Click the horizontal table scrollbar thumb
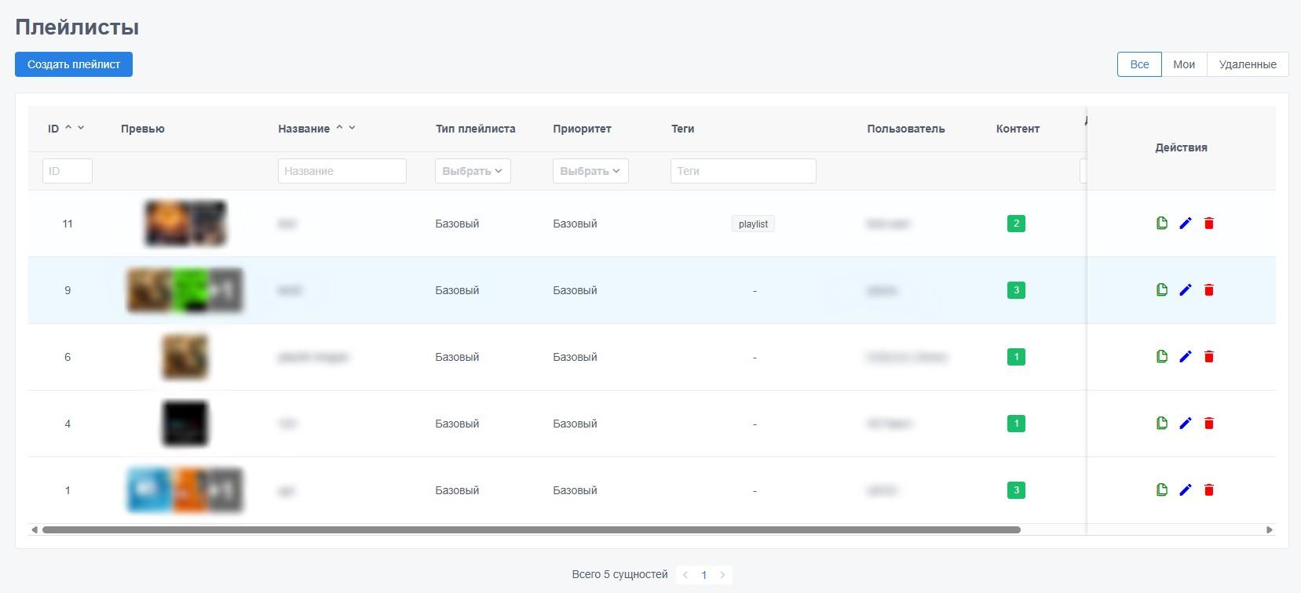 (532, 530)
